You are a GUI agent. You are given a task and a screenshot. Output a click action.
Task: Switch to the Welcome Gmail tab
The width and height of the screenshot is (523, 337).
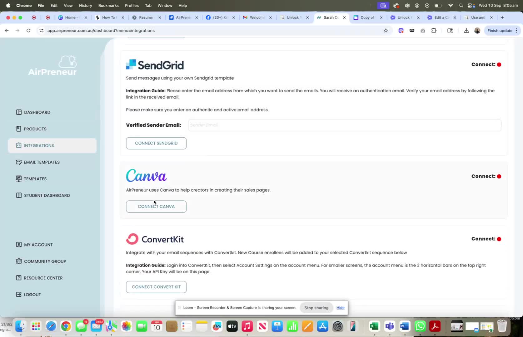click(257, 17)
